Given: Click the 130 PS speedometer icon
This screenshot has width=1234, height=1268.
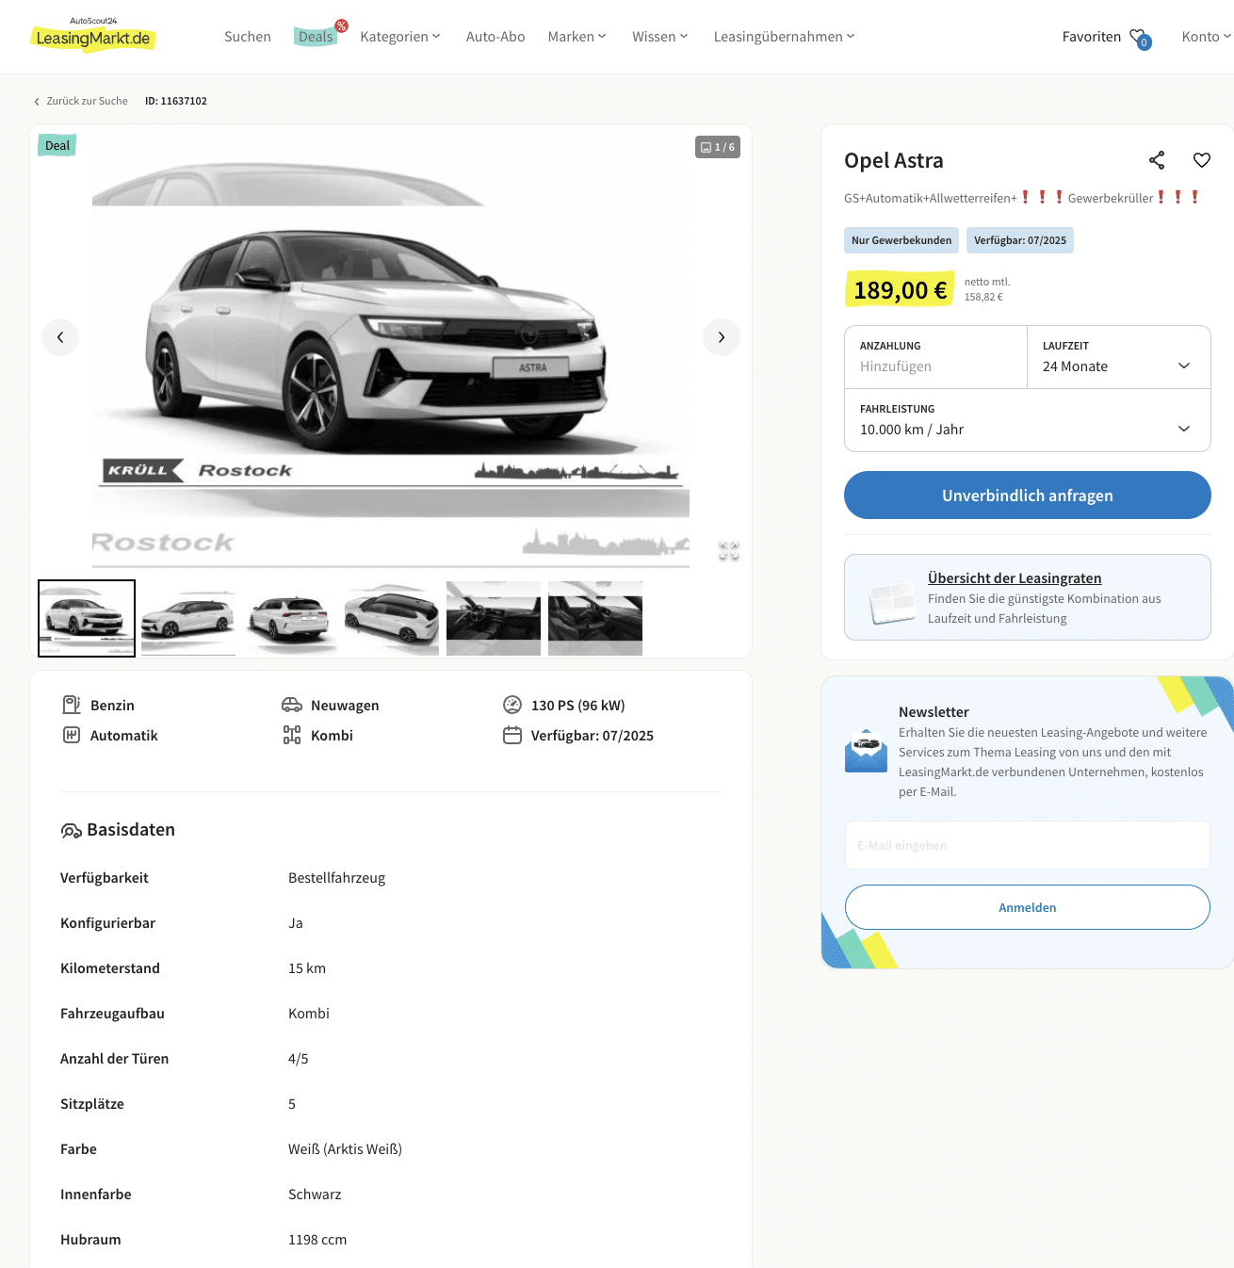Looking at the screenshot, I should coord(512,705).
